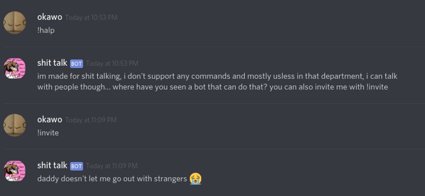Image resolution: width=425 pixels, height=196 pixels.
Task: Click the BOT tag on the 11:09 PM message
Action: coord(77,166)
